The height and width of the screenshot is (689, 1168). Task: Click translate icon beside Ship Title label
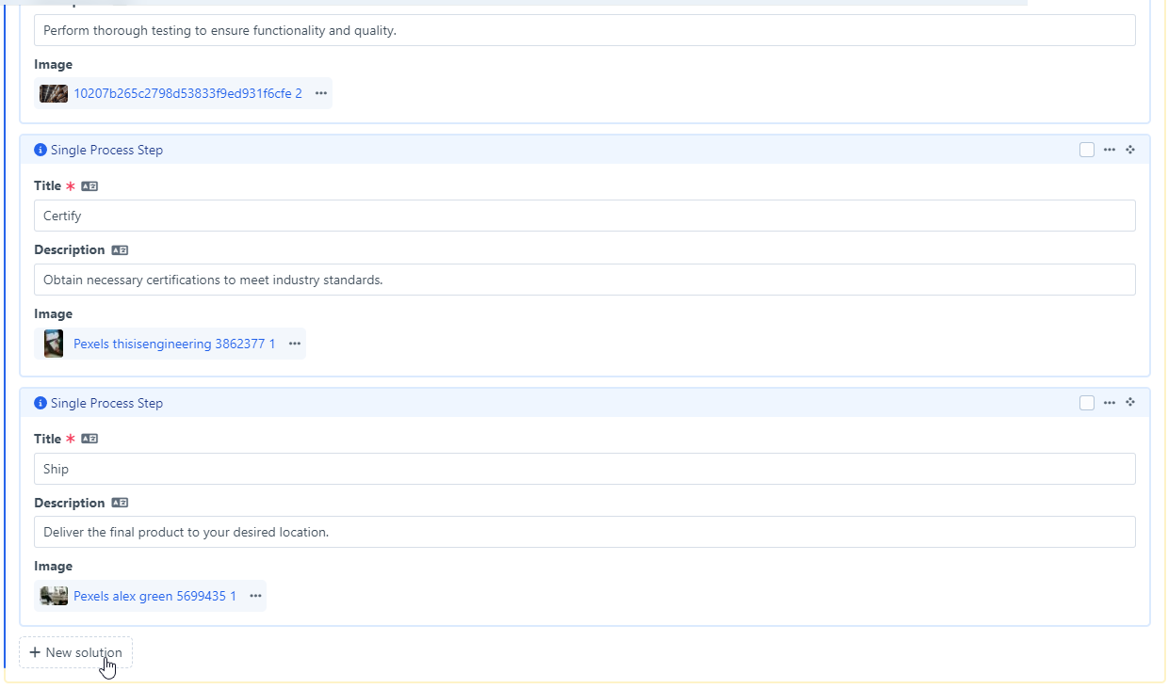89,440
